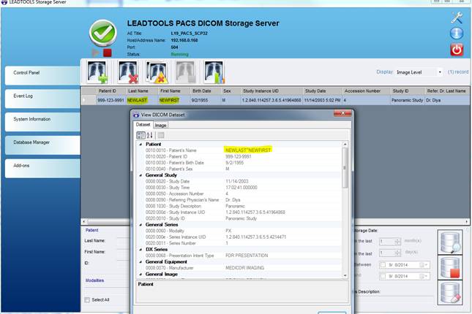Click the grey play start-server icon

tap(95, 53)
